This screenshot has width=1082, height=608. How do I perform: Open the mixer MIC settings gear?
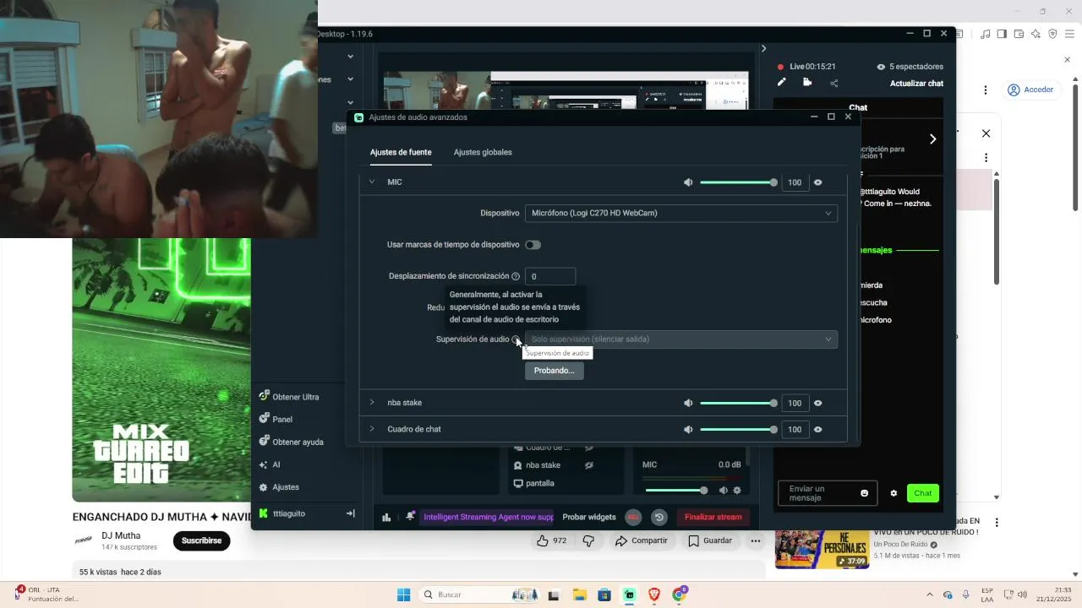[737, 491]
